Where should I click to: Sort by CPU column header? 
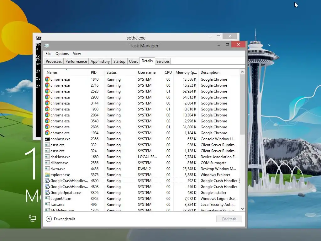click(168, 72)
